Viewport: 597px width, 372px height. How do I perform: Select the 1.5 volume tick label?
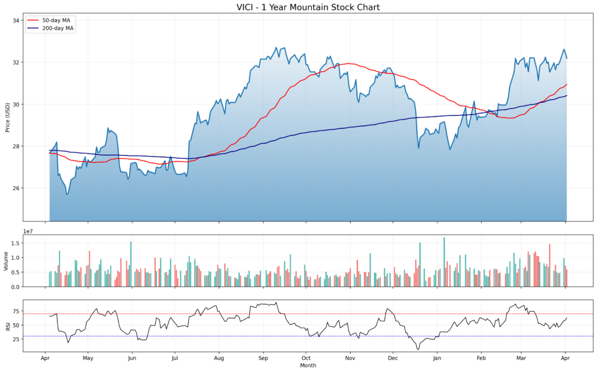coord(16,243)
